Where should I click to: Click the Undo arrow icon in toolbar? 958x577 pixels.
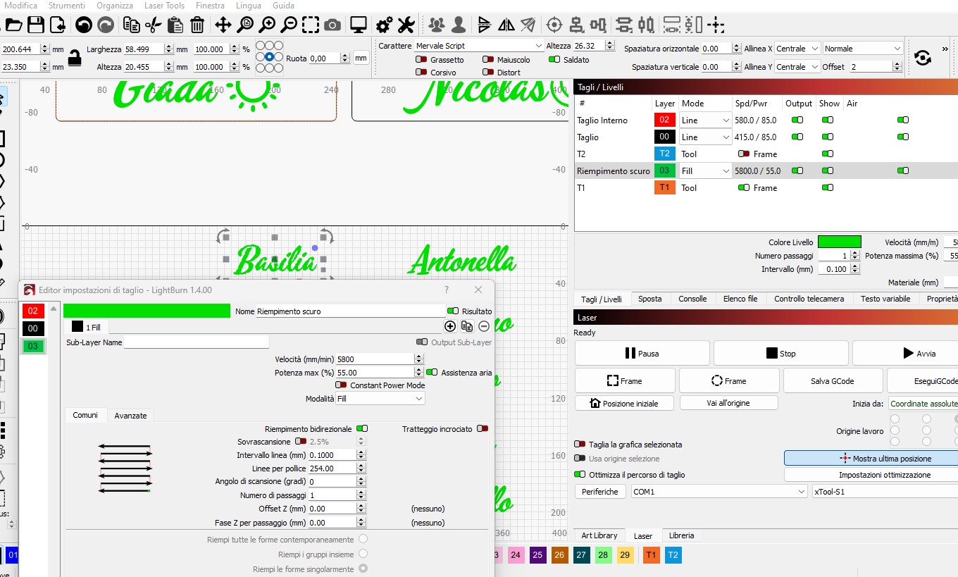pos(84,25)
